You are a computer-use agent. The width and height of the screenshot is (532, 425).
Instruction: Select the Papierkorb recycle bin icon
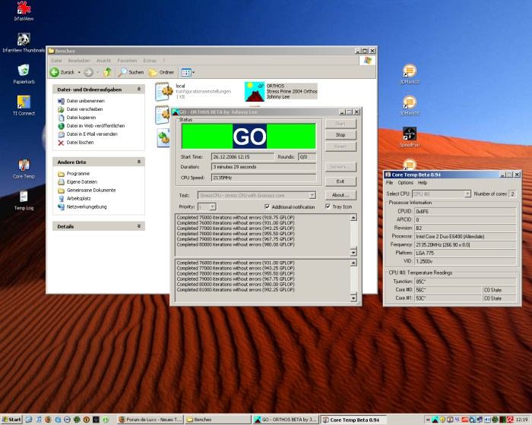[24, 74]
